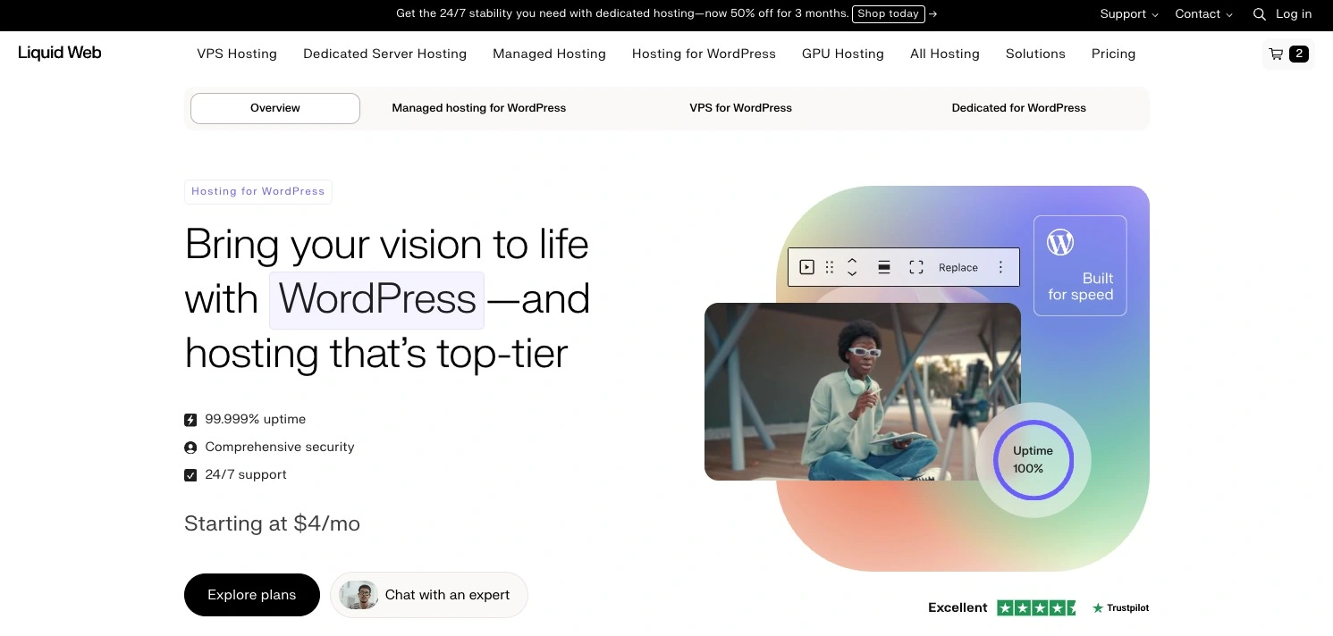
Task: Click the Uptime 100% circular gauge
Action: coord(1033,460)
